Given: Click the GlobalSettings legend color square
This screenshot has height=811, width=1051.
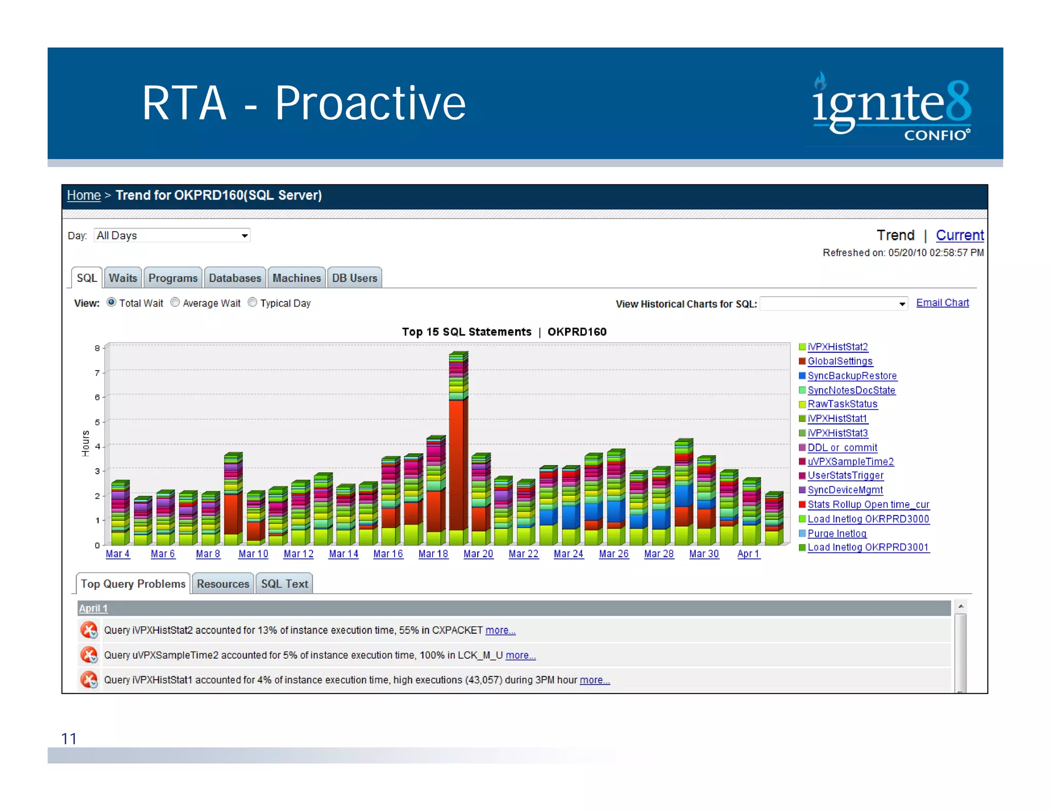Looking at the screenshot, I should pyautogui.click(x=802, y=361).
